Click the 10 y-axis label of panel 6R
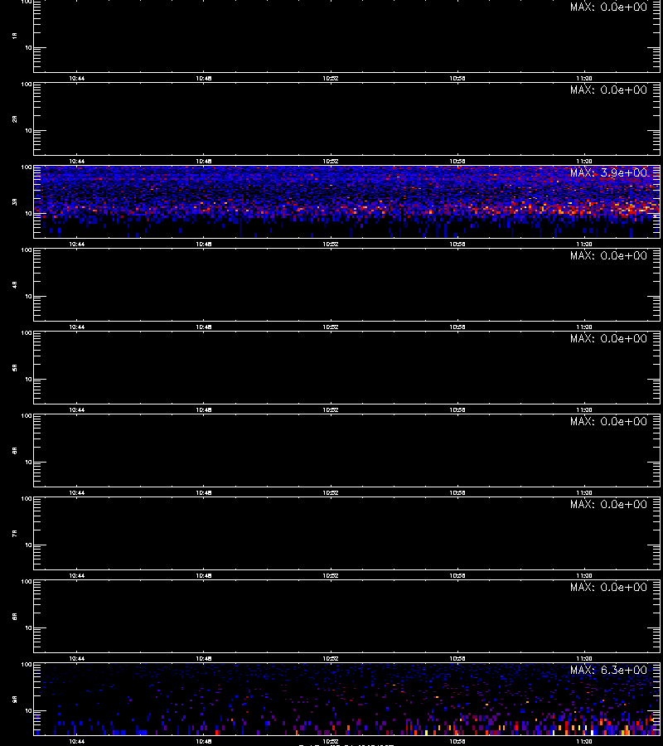 pyautogui.click(x=28, y=462)
